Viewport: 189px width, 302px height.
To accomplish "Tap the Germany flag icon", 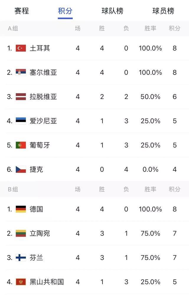I will click(21, 209).
